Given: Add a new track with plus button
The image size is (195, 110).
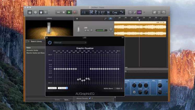Looking at the screenshot, I should click(x=77, y=19).
